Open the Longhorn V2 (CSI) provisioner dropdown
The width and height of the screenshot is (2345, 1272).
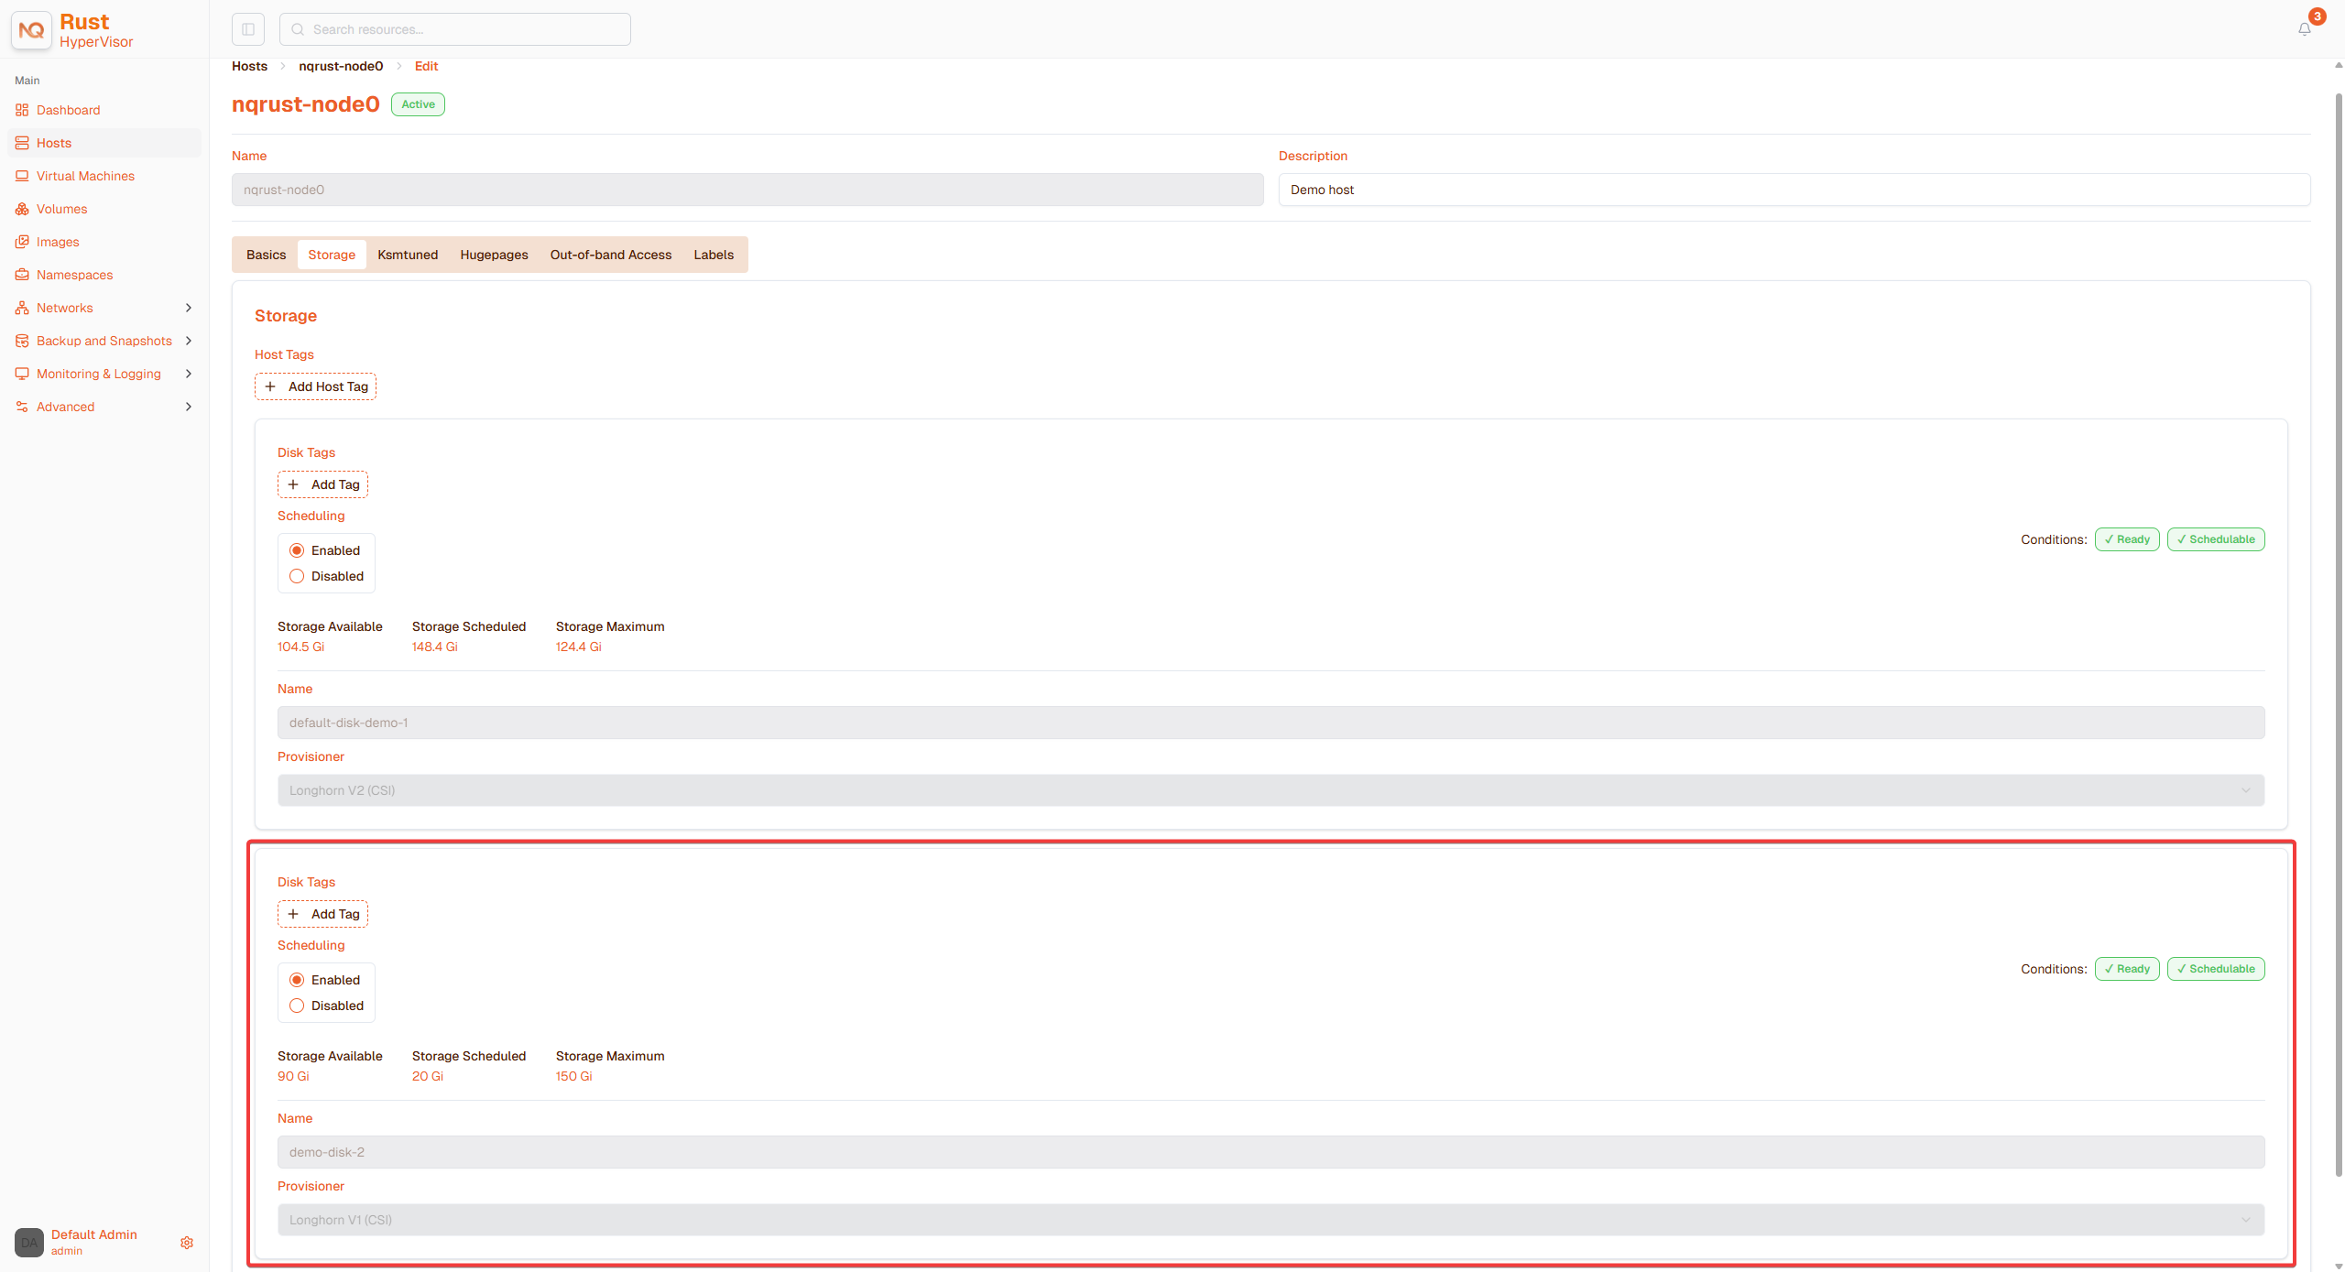(1271, 790)
